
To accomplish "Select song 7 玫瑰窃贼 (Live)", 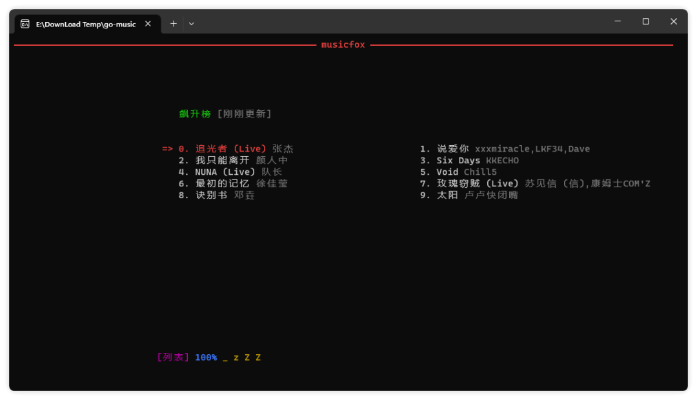I will 469,184.
